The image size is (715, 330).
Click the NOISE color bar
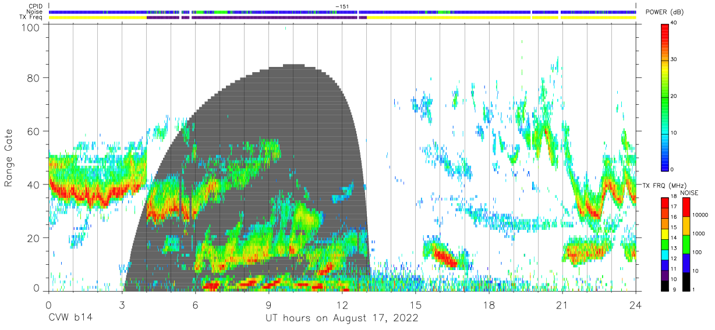(686, 244)
